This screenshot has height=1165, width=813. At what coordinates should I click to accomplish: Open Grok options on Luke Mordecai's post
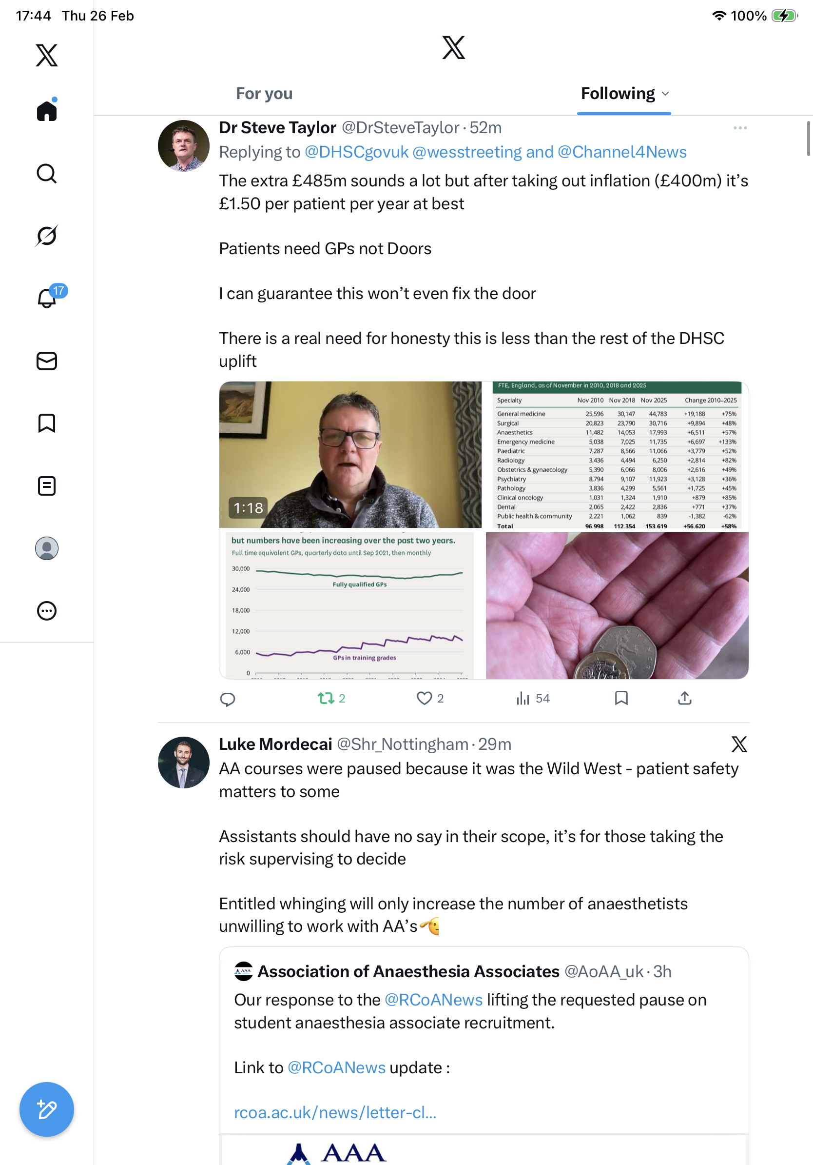[739, 744]
